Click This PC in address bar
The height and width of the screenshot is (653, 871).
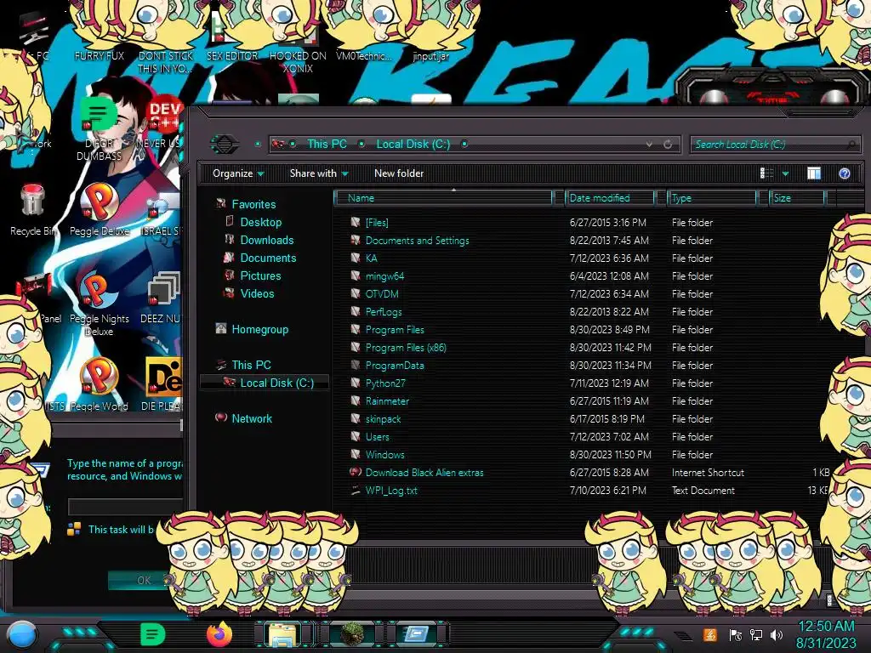tap(327, 145)
